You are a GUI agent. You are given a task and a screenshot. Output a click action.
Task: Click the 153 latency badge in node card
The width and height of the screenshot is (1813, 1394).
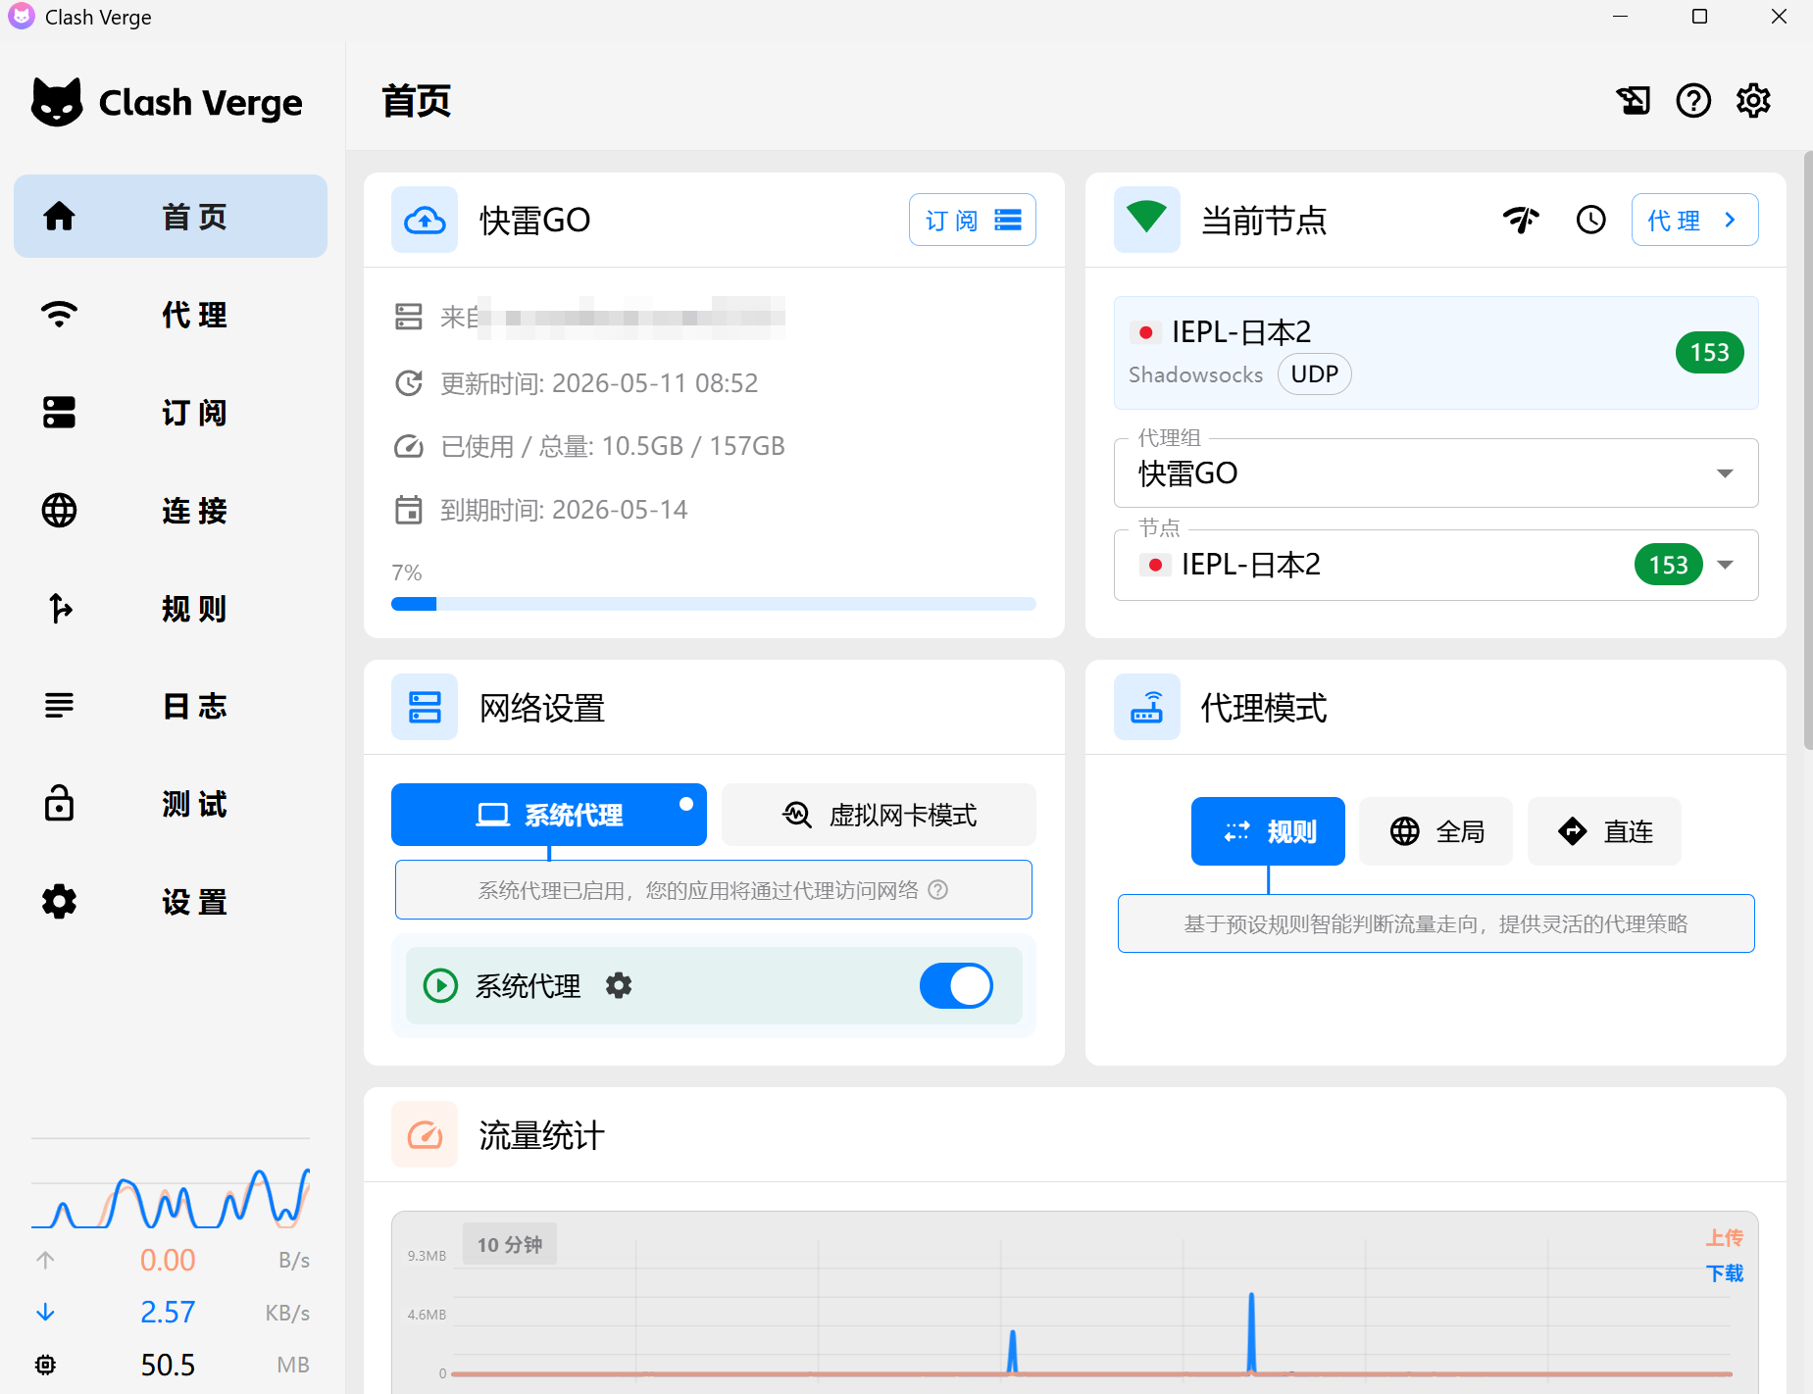[1709, 353]
